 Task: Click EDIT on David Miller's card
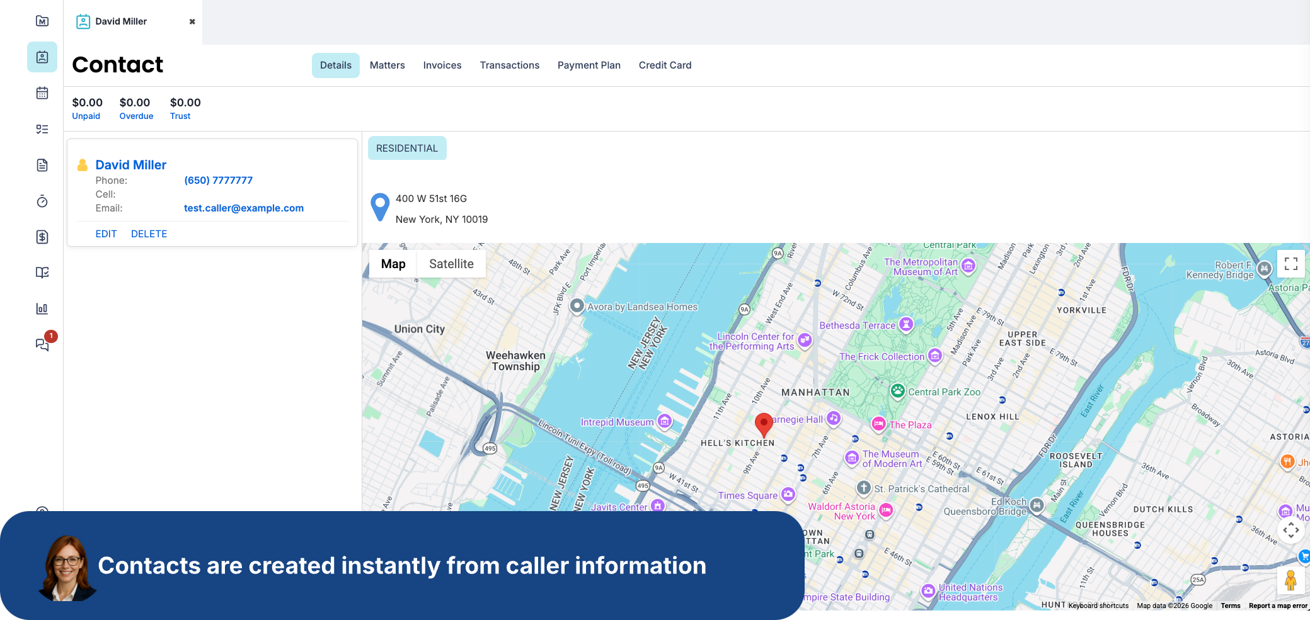106,234
